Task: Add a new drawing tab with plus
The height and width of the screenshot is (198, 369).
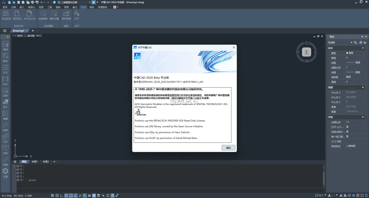Action: pyautogui.click(x=33, y=31)
